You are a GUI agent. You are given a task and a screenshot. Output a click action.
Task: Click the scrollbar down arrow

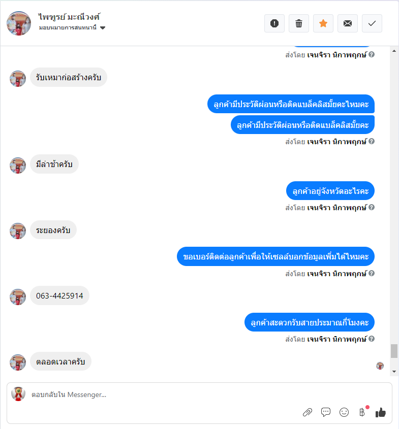[x=394, y=371]
